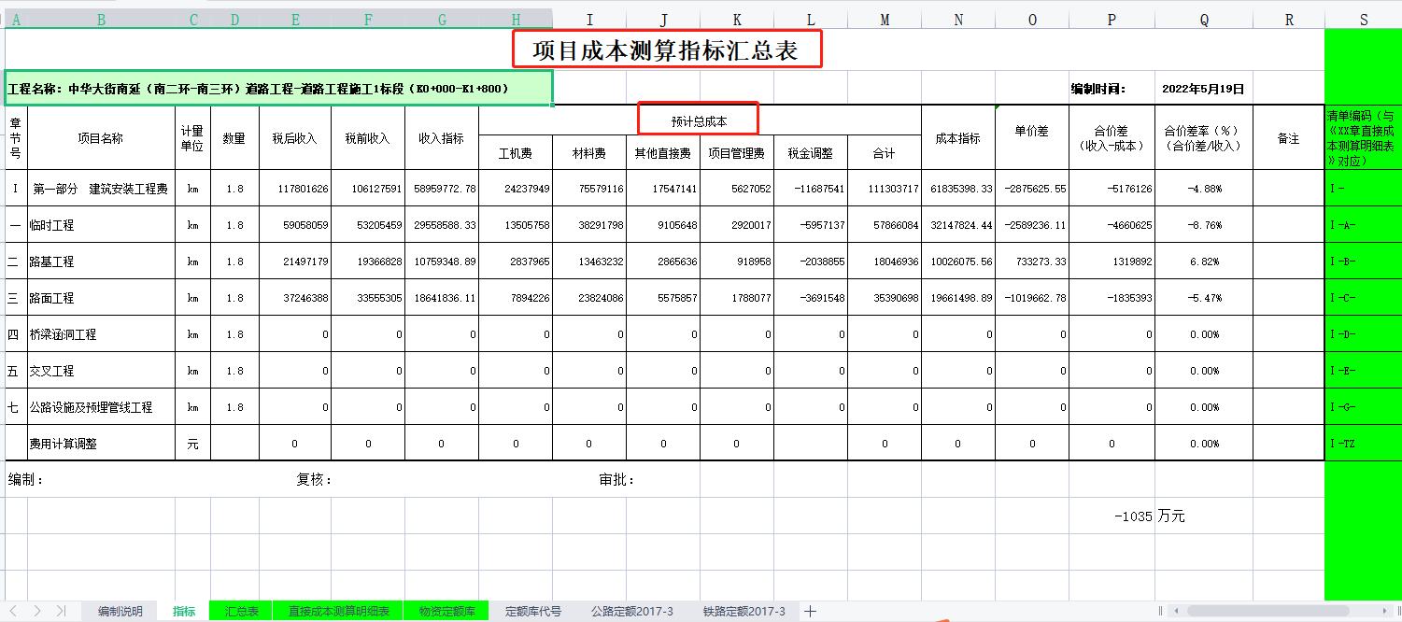This screenshot has height=622, width=1402.
Task: Click the next-sheet arrow icon
Action: (37, 610)
